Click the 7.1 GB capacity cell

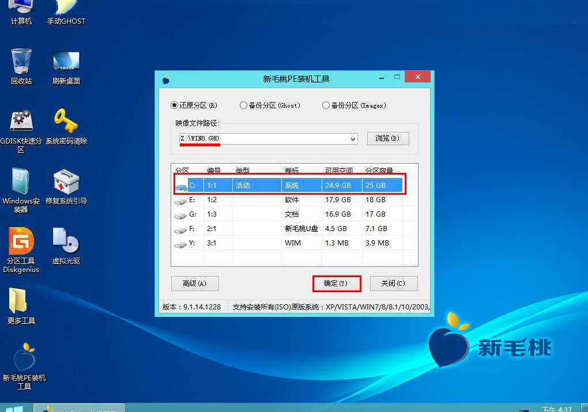376,229
